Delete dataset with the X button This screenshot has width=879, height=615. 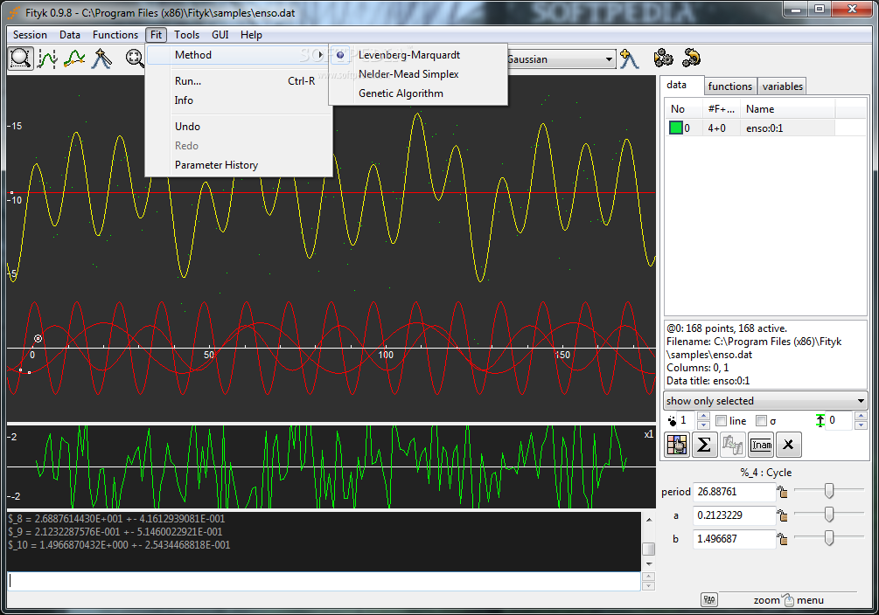(788, 445)
